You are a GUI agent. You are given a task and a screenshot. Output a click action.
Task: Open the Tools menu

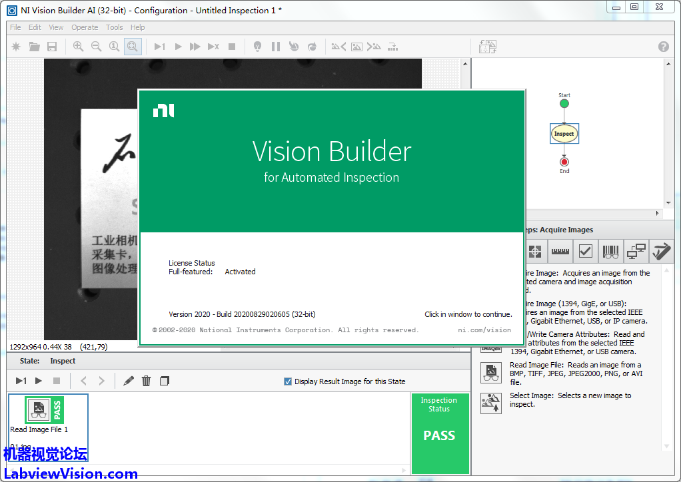click(x=114, y=27)
